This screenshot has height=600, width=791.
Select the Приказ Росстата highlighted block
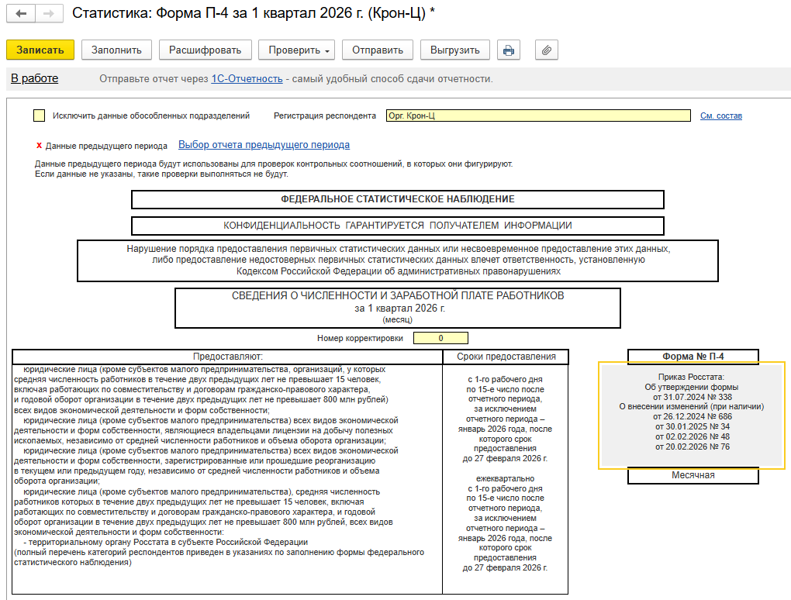(x=692, y=416)
